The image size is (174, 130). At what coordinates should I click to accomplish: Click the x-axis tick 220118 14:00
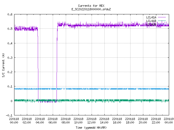[104, 121]
